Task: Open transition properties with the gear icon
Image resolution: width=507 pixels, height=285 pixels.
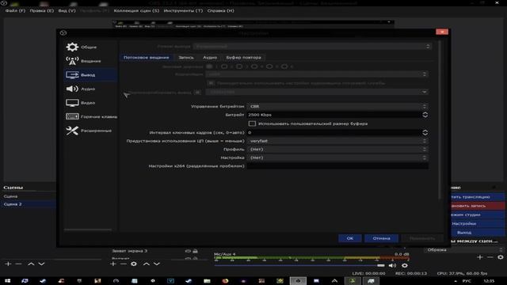Action: coord(501,257)
